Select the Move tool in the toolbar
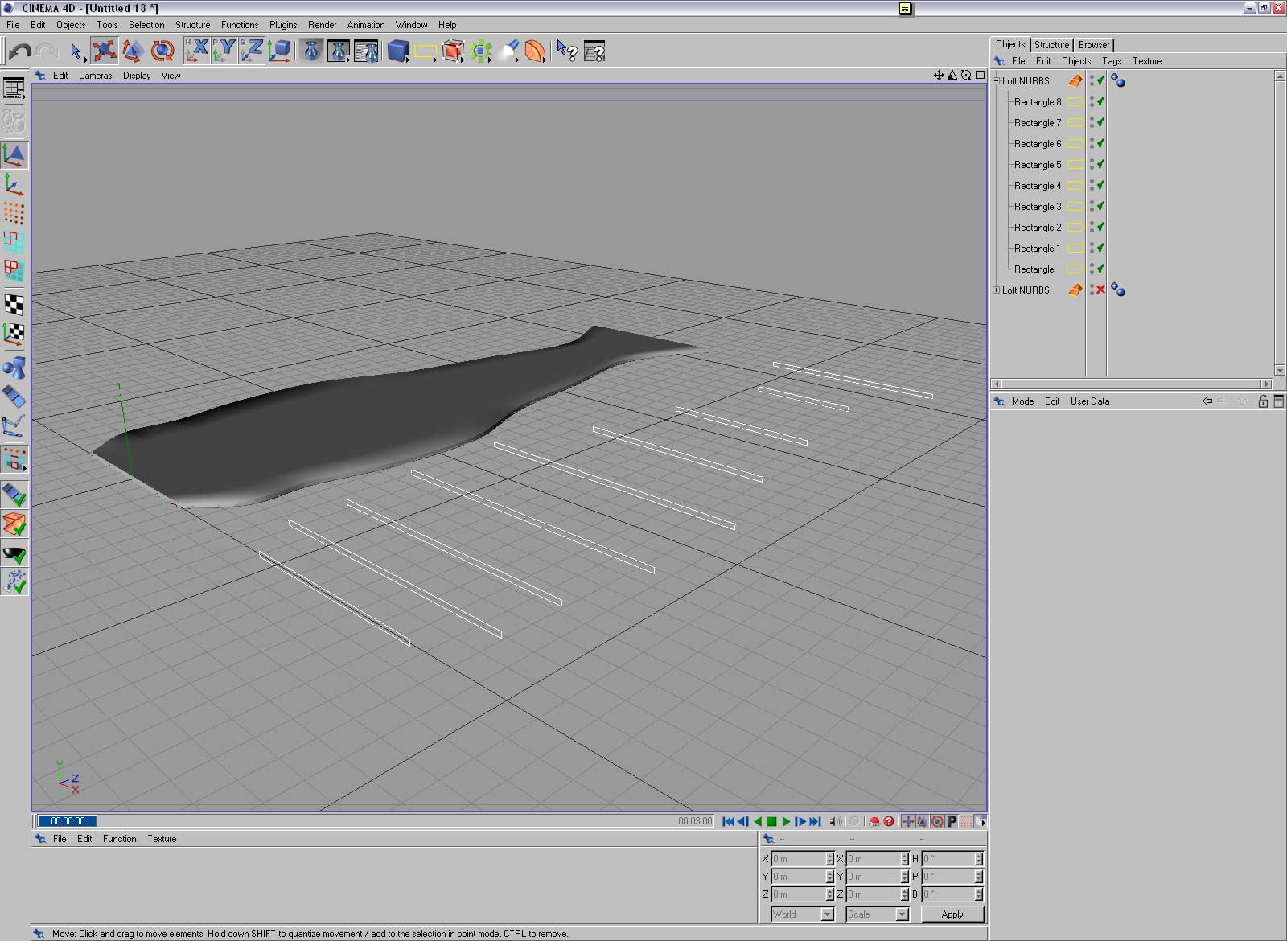Screen dimensions: 1287x941 [104, 51]
